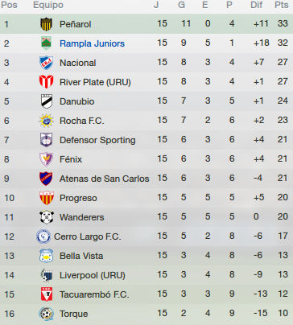Image resolution: width=293 pixels, height=325 pixels.
Task: Sort standings by Dif column header
Action: [x=256, y=5]
